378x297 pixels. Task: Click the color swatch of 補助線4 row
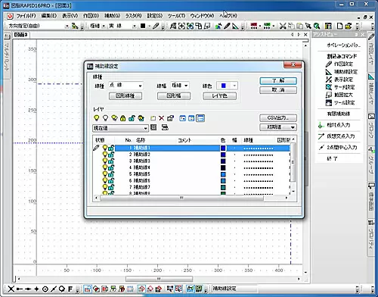click(223, 167)
